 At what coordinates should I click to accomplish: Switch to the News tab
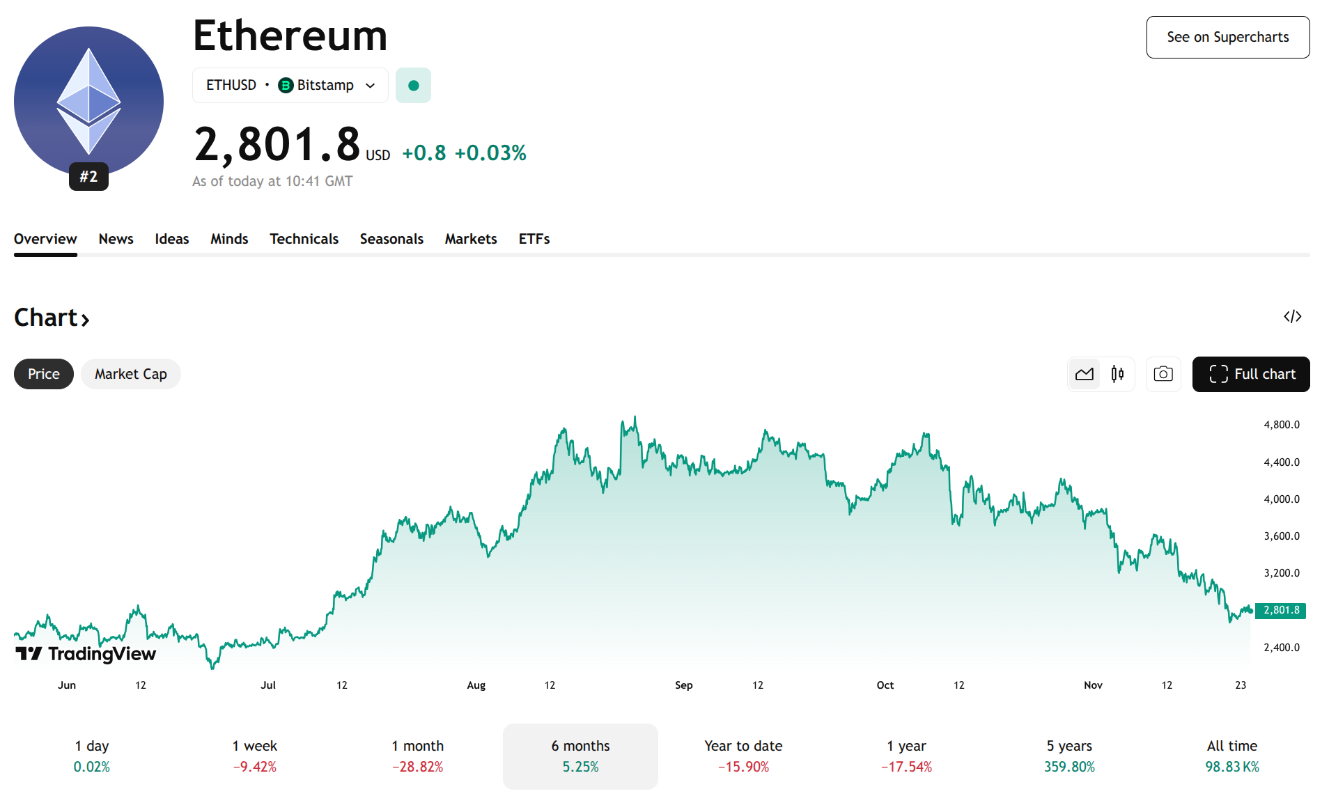click(x=116, y=238)
